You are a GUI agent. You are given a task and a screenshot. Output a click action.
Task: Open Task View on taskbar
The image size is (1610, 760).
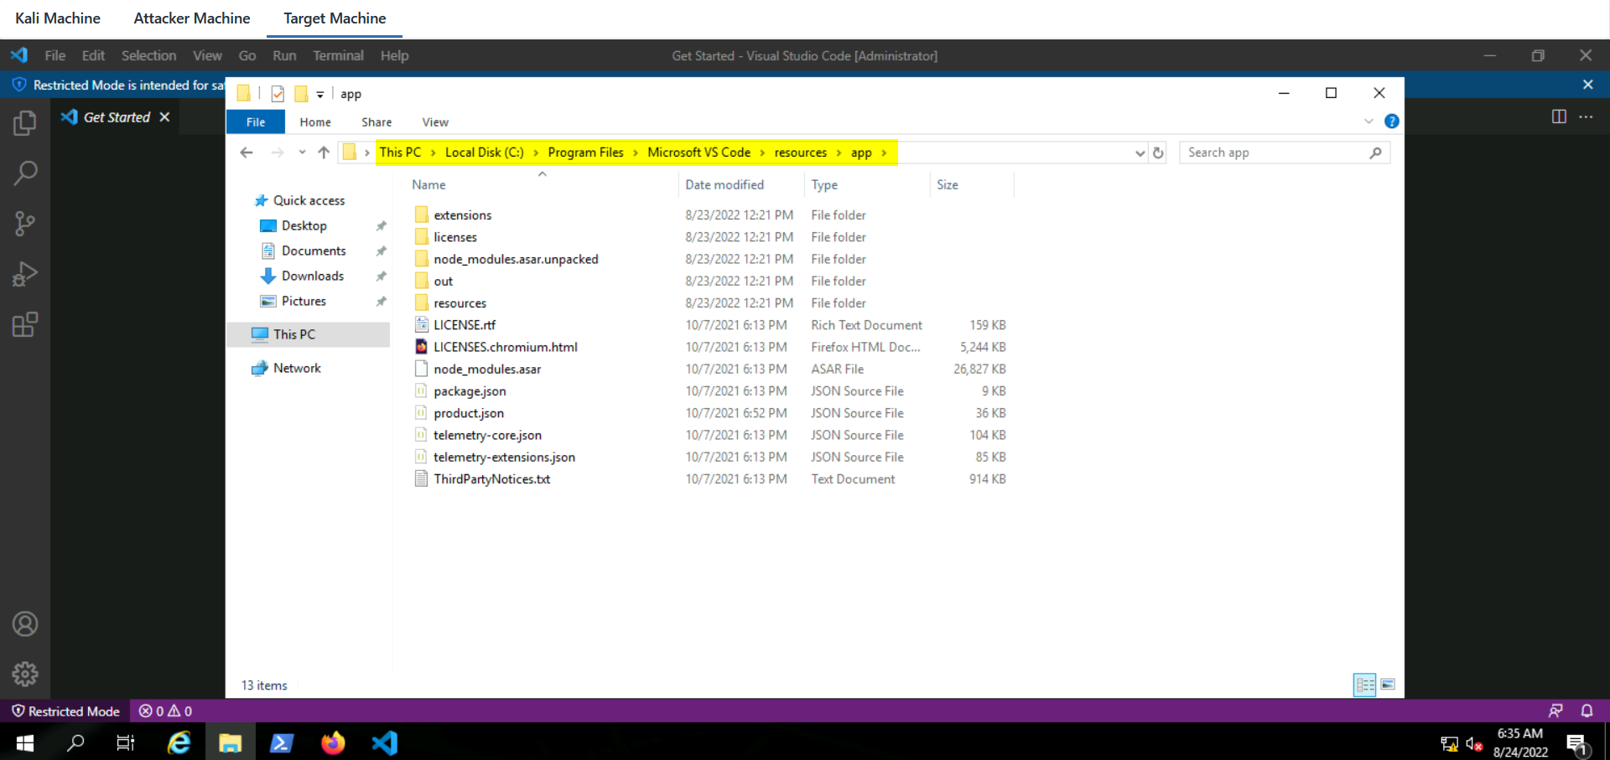point(126,742)
